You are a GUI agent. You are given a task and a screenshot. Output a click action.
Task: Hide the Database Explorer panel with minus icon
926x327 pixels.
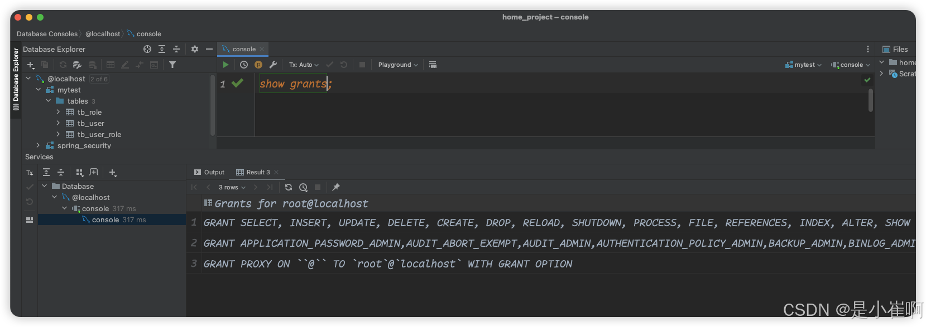click(209, 49)
